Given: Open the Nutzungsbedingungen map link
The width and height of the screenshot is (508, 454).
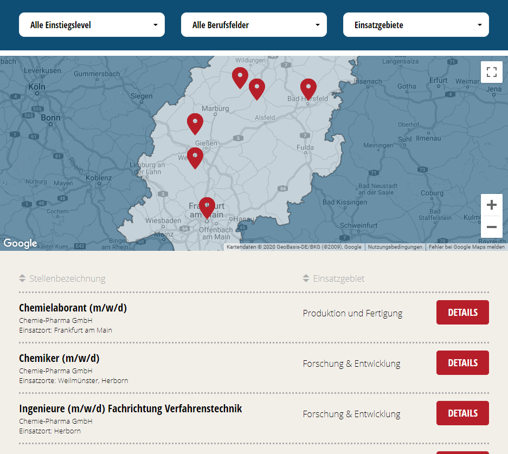Looking at the screenshot, I should [x=395, y=247].
